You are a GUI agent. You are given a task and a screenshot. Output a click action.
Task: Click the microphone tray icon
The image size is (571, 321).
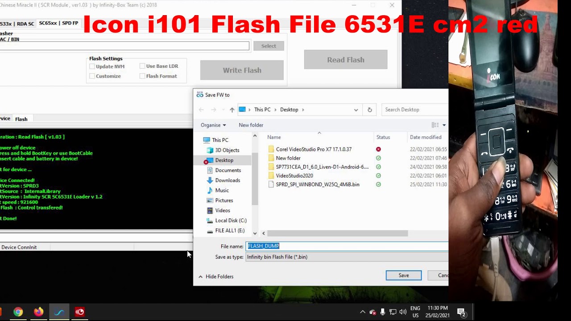click(x=383, y=312)
